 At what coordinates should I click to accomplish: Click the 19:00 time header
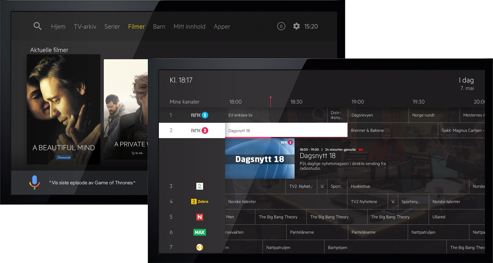coord(357,102)
